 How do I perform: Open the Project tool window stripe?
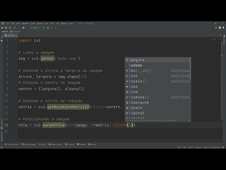(x=2, y=38)
